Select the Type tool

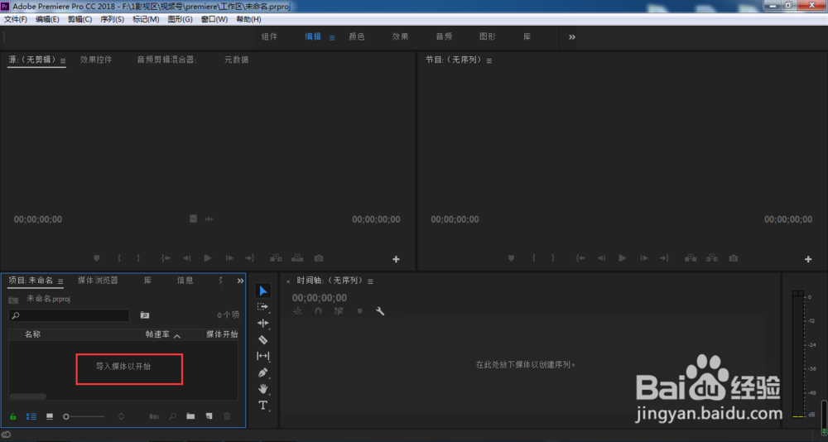click(x=262, y=406)
